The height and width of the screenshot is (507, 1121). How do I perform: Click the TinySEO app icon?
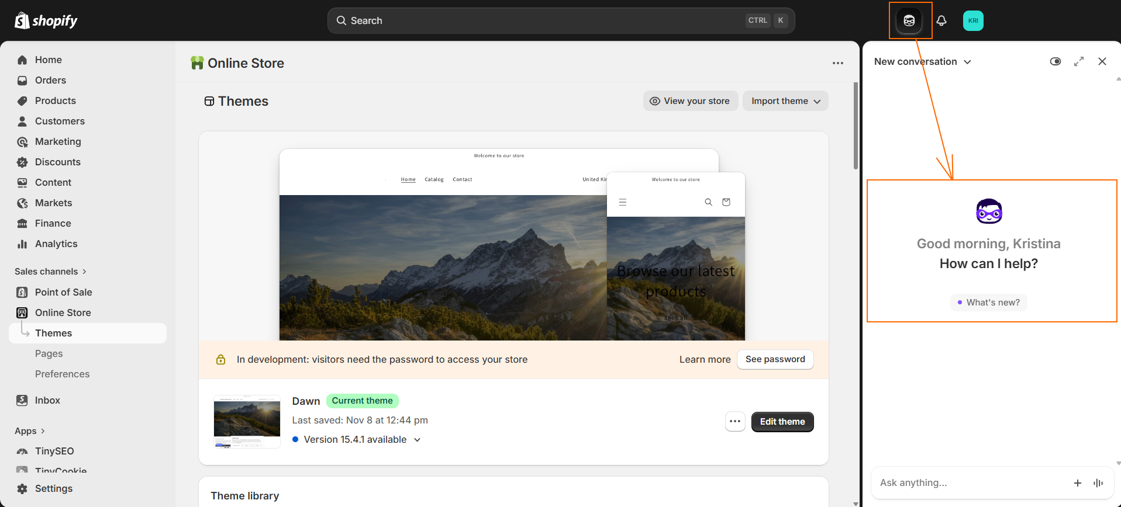[x=22, y=451]
